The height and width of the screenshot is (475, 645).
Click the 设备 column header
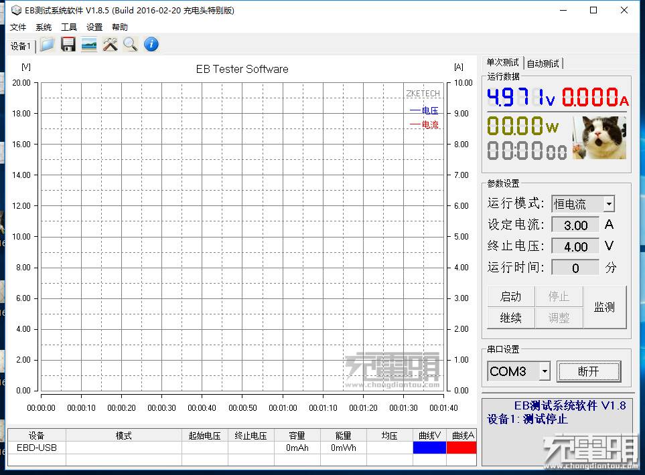click(x=37, y=436)
